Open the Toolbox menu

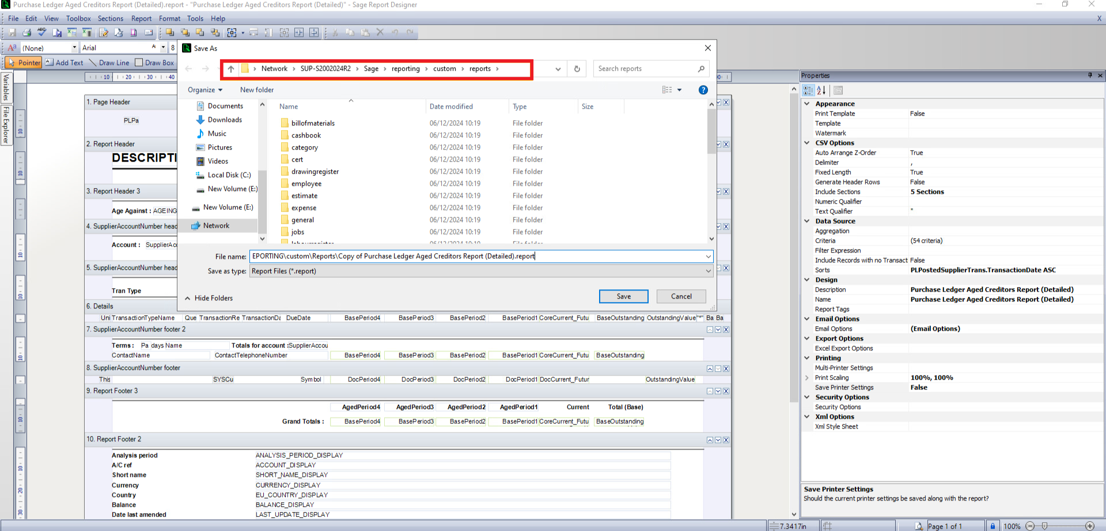pos(78,18)
